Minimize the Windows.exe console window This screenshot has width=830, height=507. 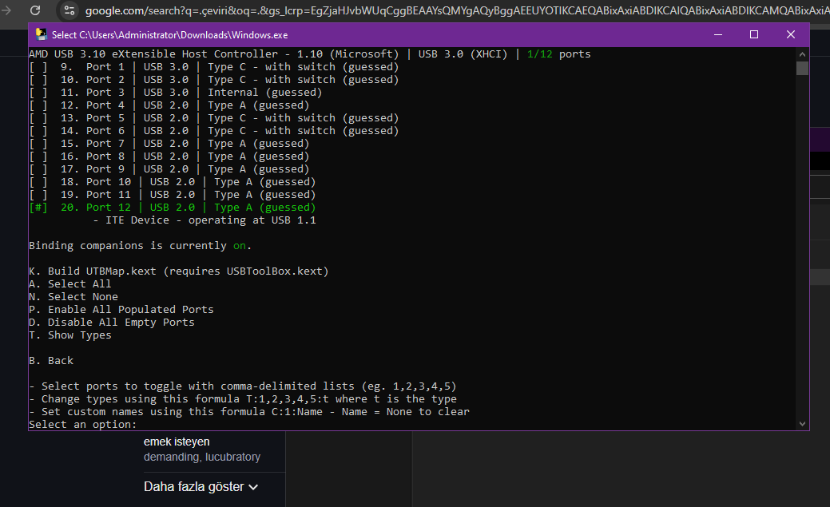(x=717, y=34)
